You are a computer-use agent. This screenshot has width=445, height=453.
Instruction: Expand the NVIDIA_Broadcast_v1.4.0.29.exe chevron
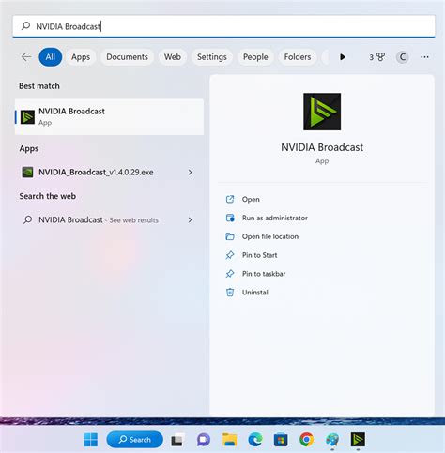pos(190,172)
